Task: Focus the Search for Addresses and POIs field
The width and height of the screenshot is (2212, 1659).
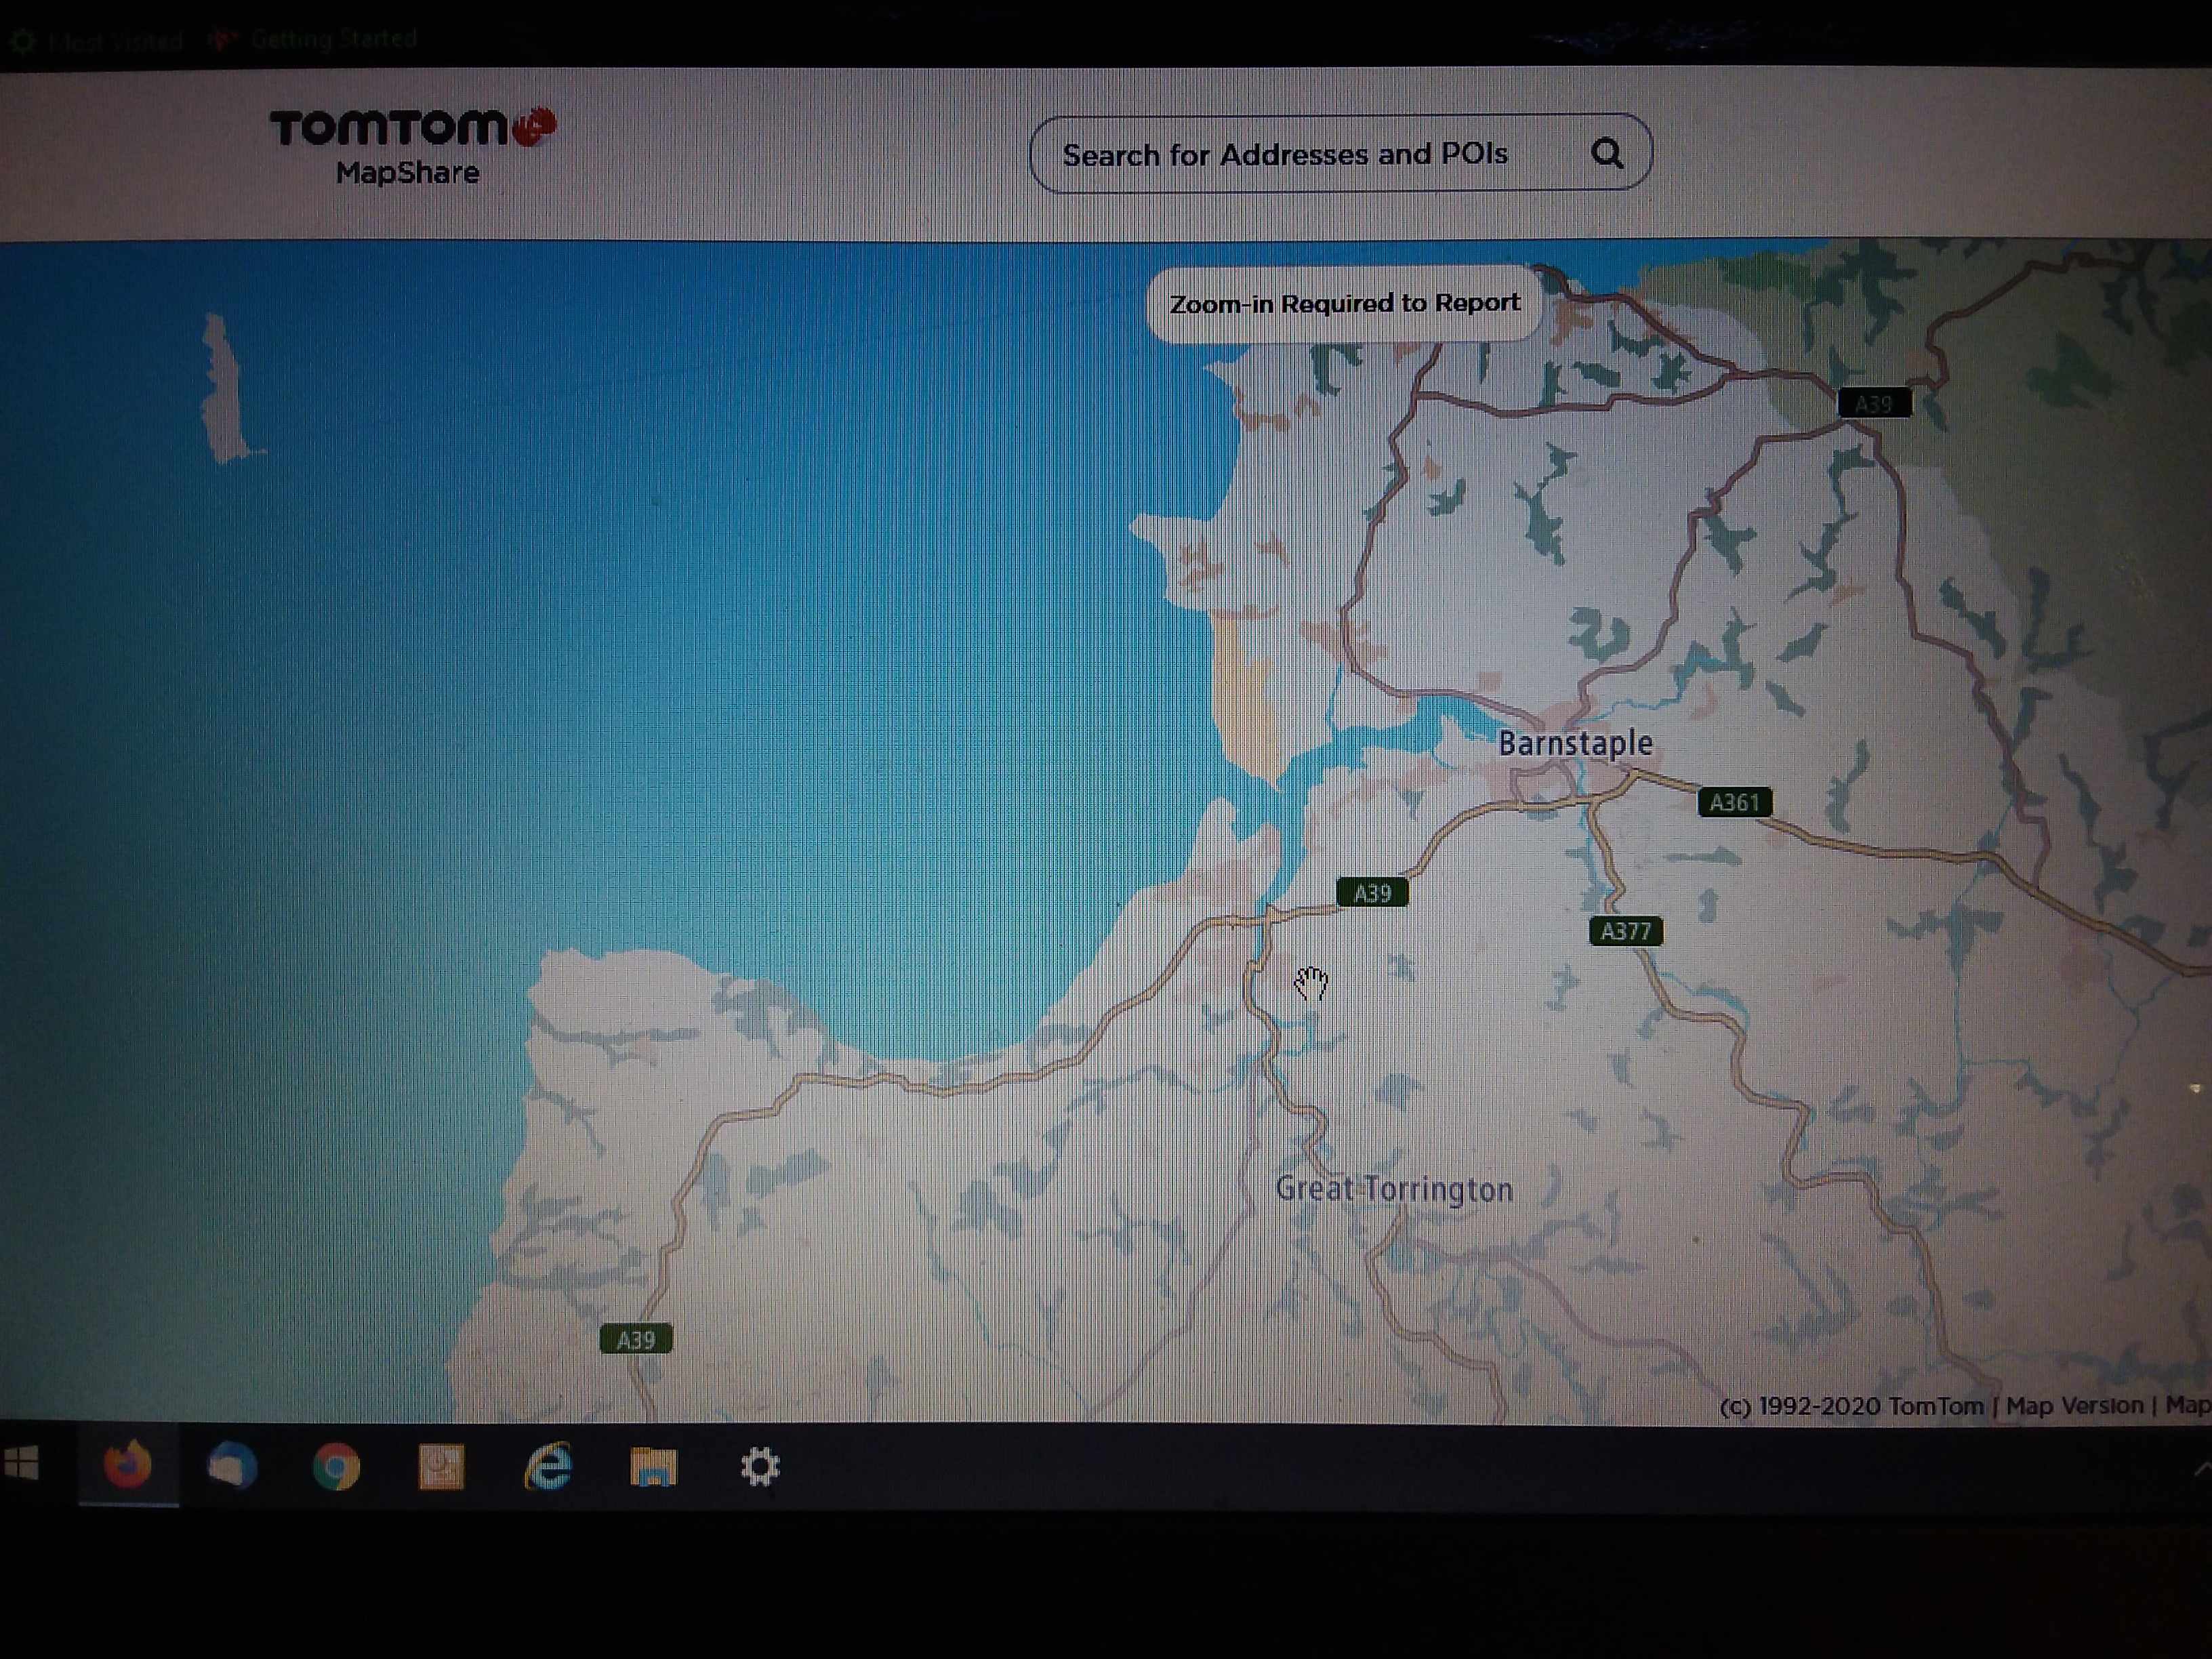Action: point(1340,153)
